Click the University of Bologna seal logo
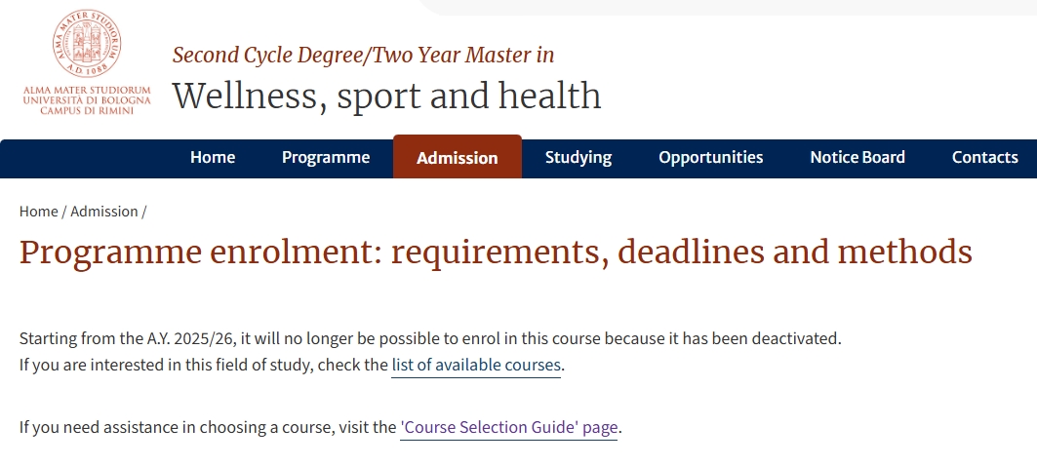Viewport: 1037px width, 466px height. point(87,44)
